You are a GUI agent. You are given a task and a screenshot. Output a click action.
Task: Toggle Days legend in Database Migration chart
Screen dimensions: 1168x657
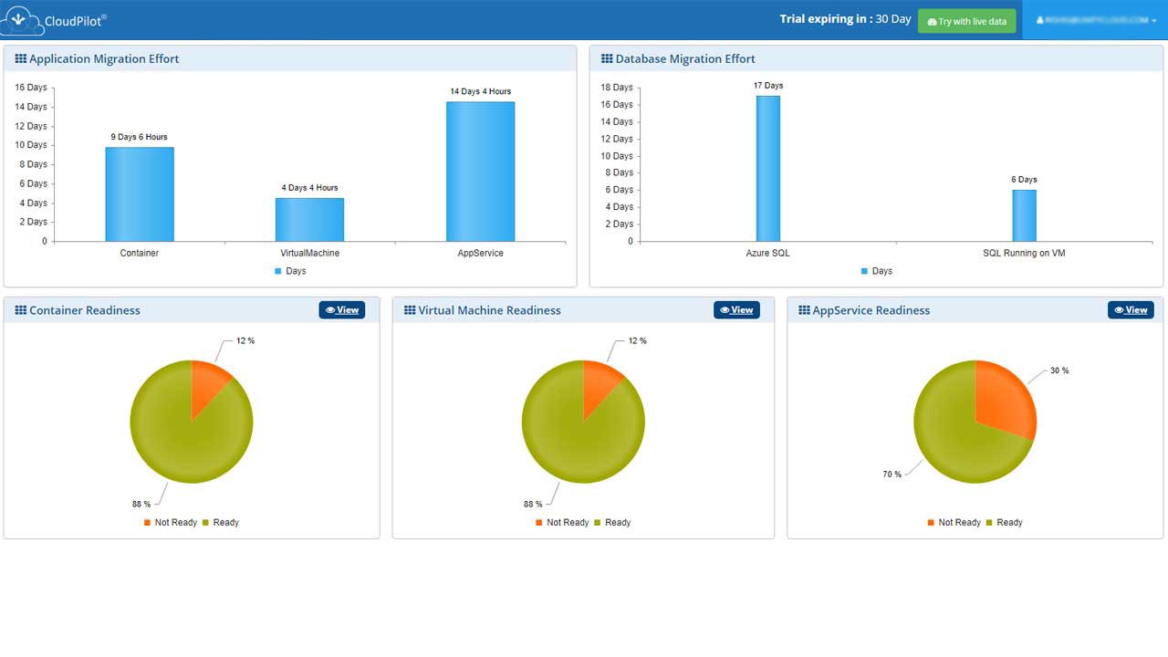pyautogui.click(x=877, y=271)
